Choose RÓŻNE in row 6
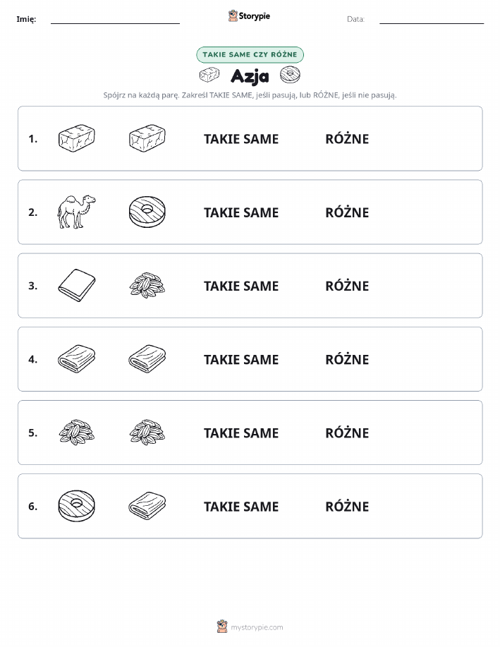 (347, 507)
